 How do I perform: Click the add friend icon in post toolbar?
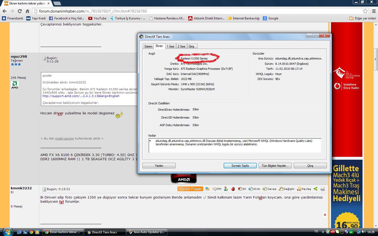(x=226, y=189)
